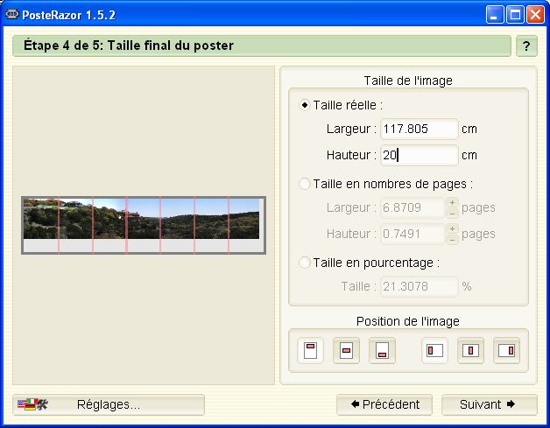Increase page width with plus stepper

coord(452,202)
